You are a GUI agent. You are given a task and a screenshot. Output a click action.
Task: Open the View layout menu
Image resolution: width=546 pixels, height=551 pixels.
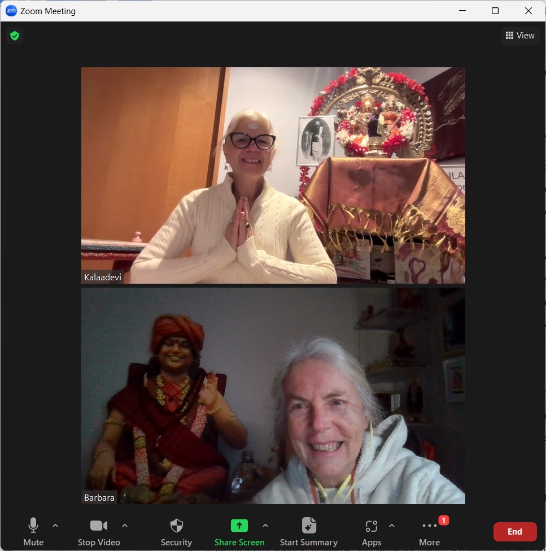pos(519,36)
